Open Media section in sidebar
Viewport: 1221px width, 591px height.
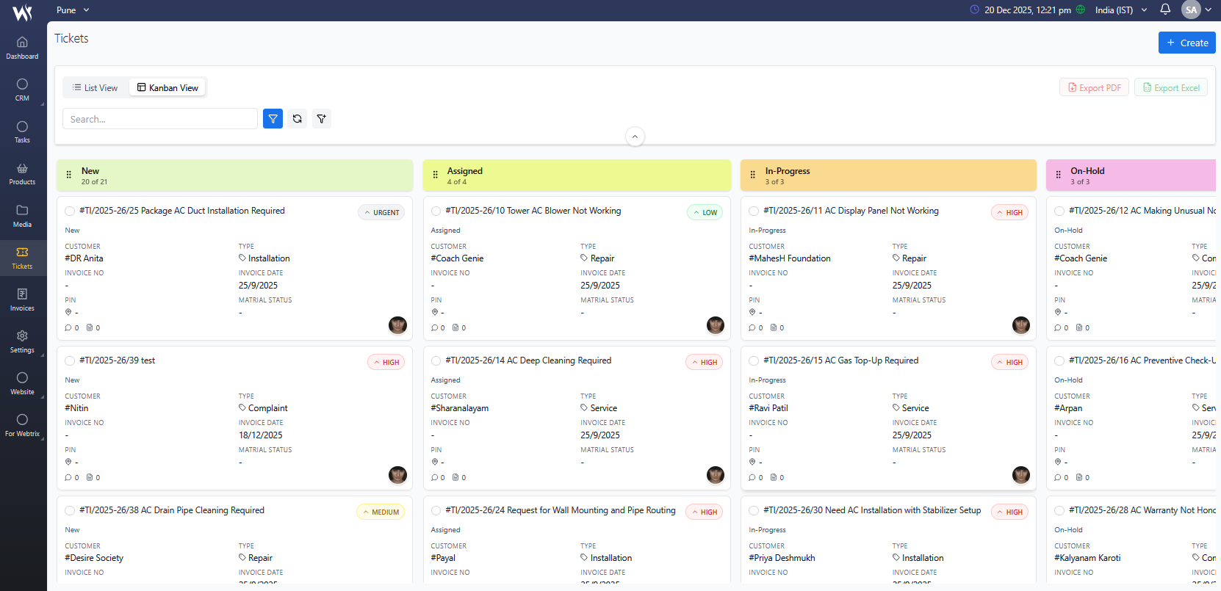(x=22, y=216)
